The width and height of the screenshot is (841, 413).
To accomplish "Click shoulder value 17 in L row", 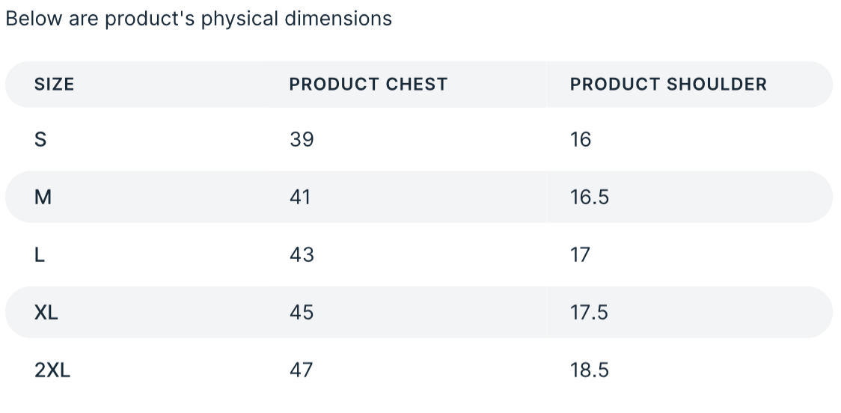I will (x=580, y=255).
